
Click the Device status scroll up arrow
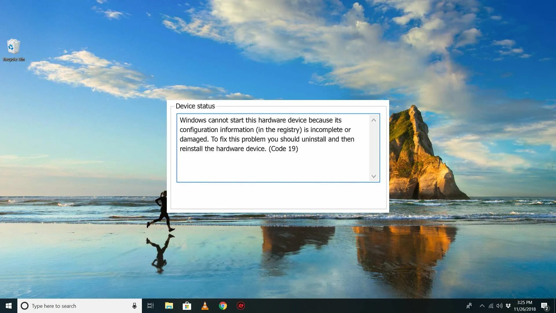(374, 120)
